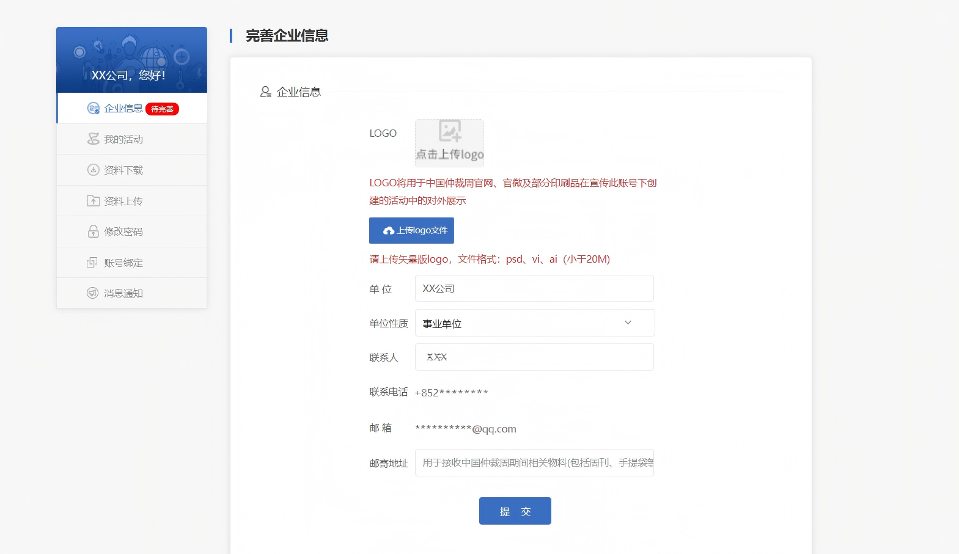This screenshot has height=554, width=959.
Task: Click red note about LOGO用于中国仲裁周官网
Action: tap(513, 192)
